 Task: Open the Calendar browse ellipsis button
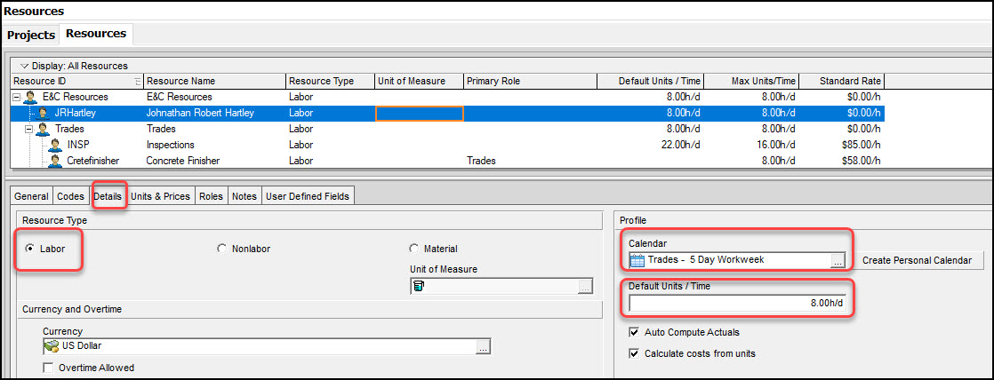click(x=837, y=260)
